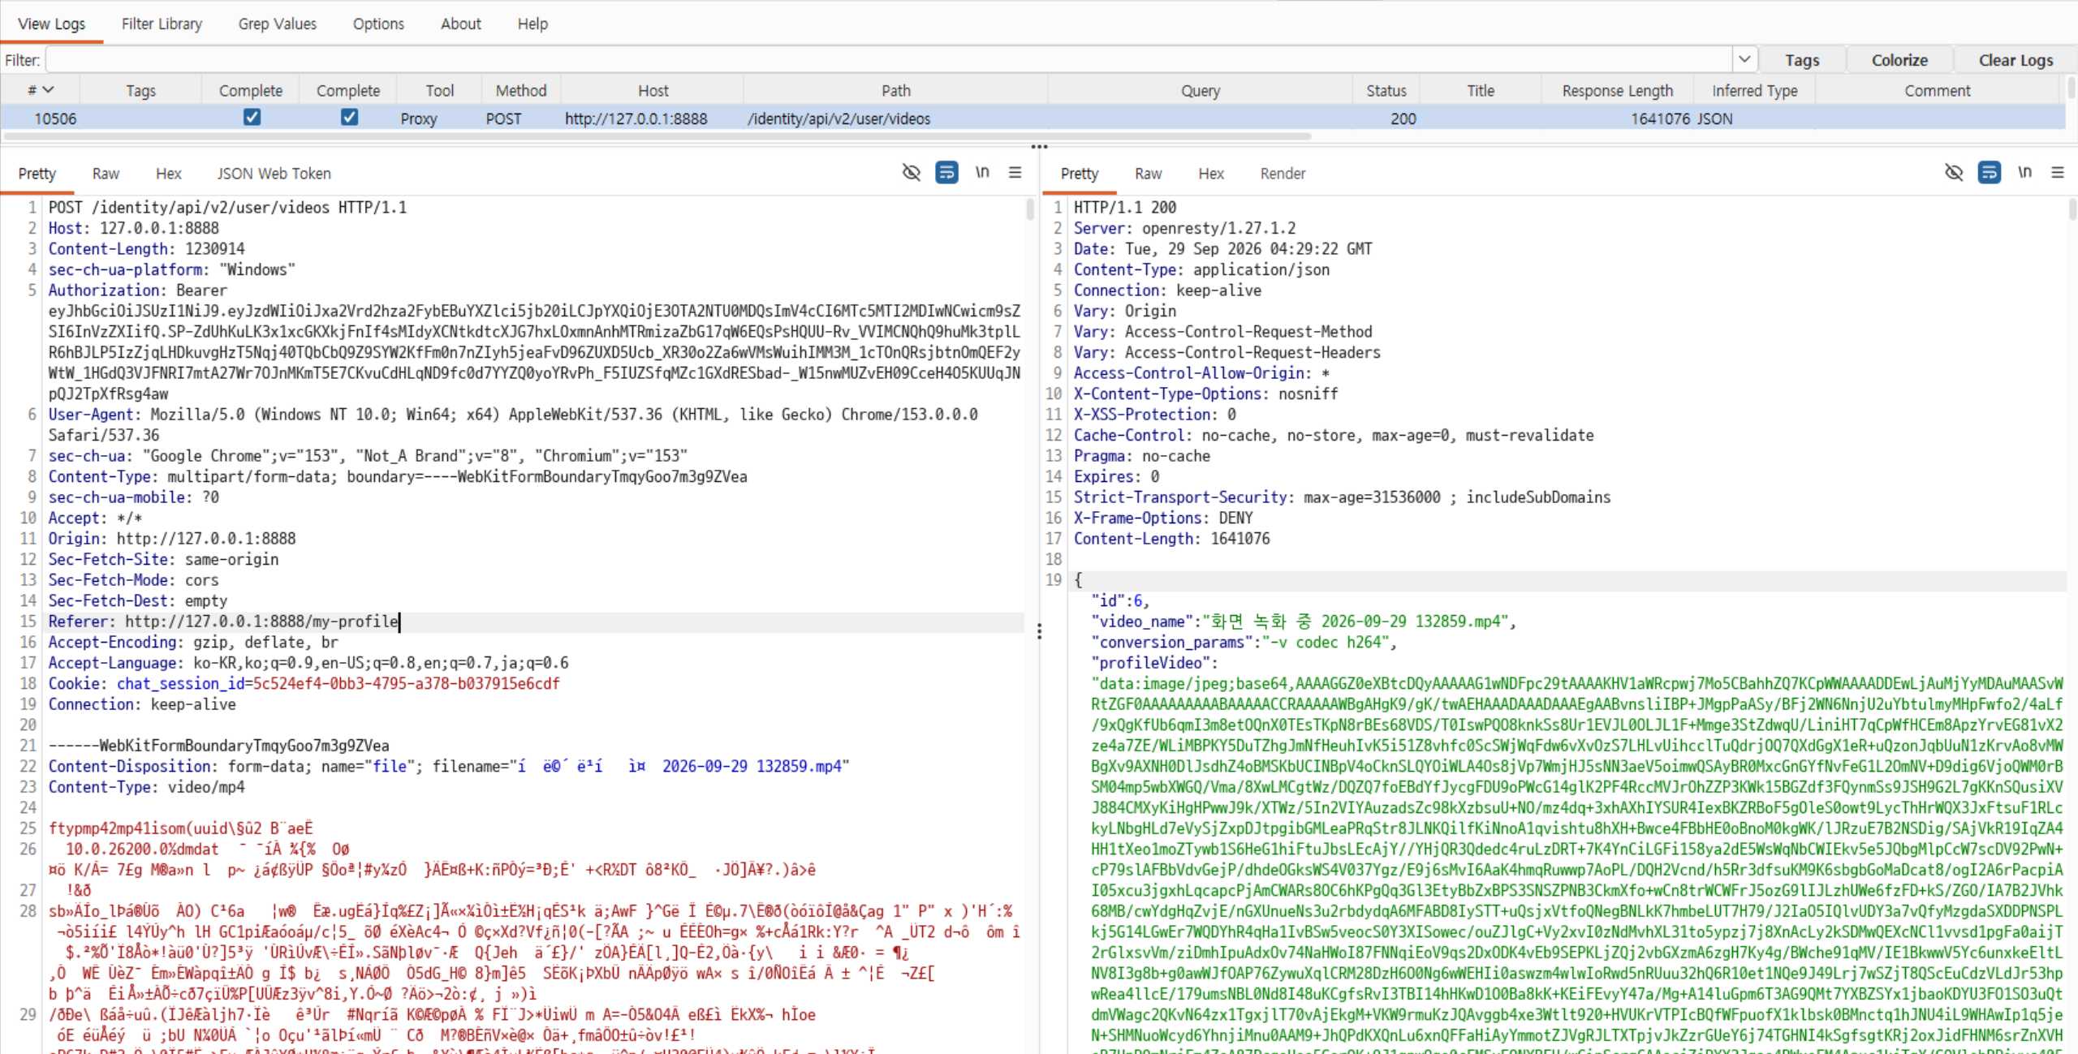The height and width of the screenshot is (1054, 2078).
Task: Show newline characters in the request pane
Action: point(982,172)
